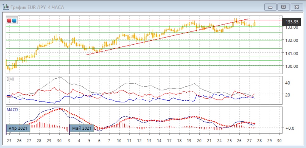This screenshot has height=148, width=306.
Task: Close the EUR/JPY chart window
Action: coord(296,7)
